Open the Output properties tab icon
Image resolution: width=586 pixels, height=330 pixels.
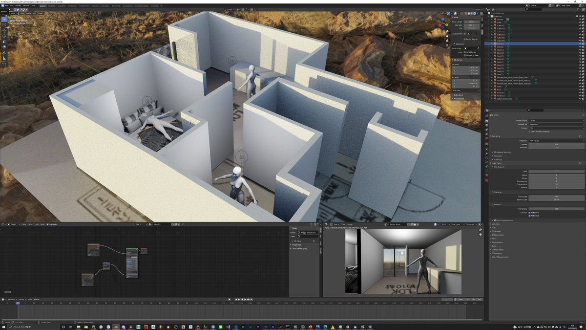click(x=486, y=125)
